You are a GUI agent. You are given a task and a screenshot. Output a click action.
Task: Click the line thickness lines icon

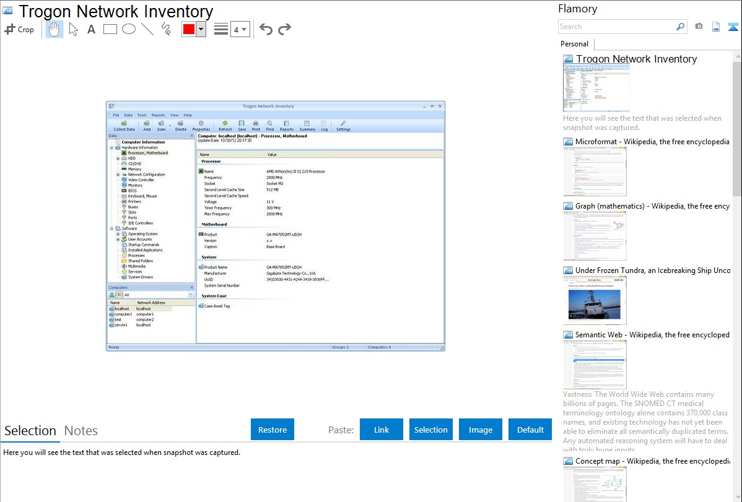[x=221, y=29]
